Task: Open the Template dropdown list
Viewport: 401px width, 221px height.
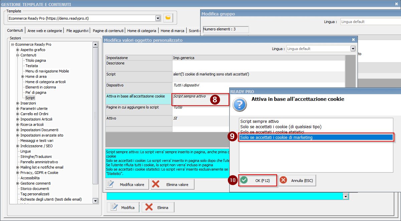Action: click(x=158, y=18)
